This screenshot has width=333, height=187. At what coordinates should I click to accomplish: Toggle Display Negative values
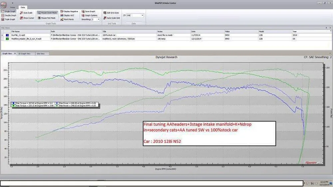69,11
